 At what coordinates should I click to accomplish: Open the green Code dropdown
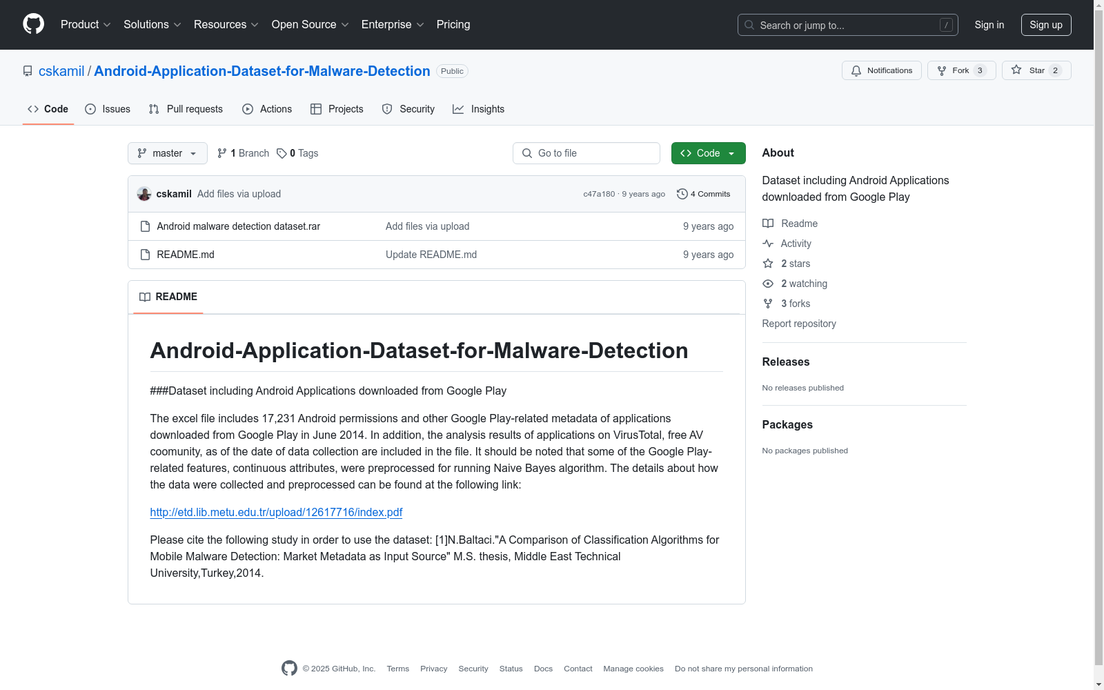click(708, 153)
